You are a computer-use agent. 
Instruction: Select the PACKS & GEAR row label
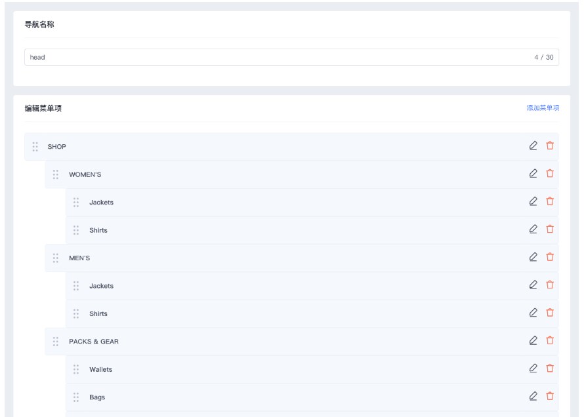click(x=94, y=342)
